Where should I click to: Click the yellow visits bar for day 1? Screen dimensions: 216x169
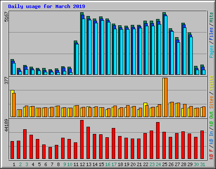pyautogui.click(x=11, y=104)
